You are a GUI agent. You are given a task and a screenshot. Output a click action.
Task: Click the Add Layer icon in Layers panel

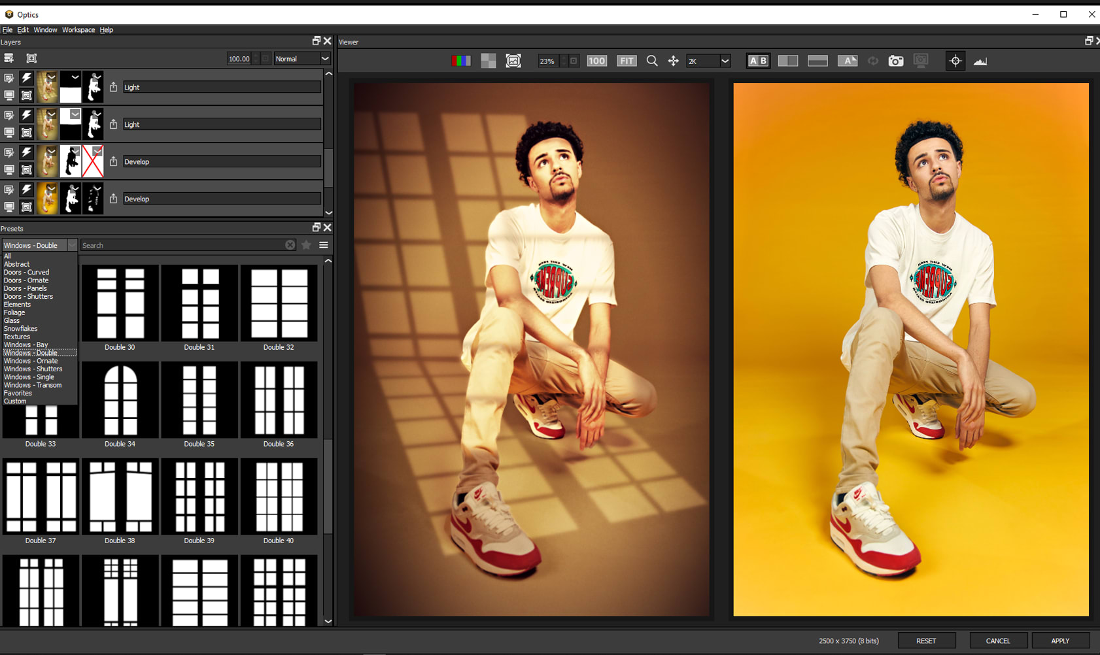pos(9,58)
